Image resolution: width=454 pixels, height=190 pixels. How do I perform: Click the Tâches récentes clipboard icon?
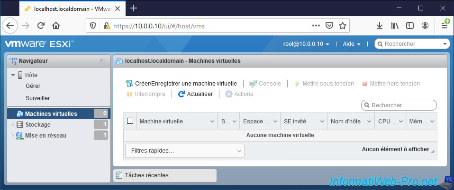pyautogui.click(x=119, y=175)
